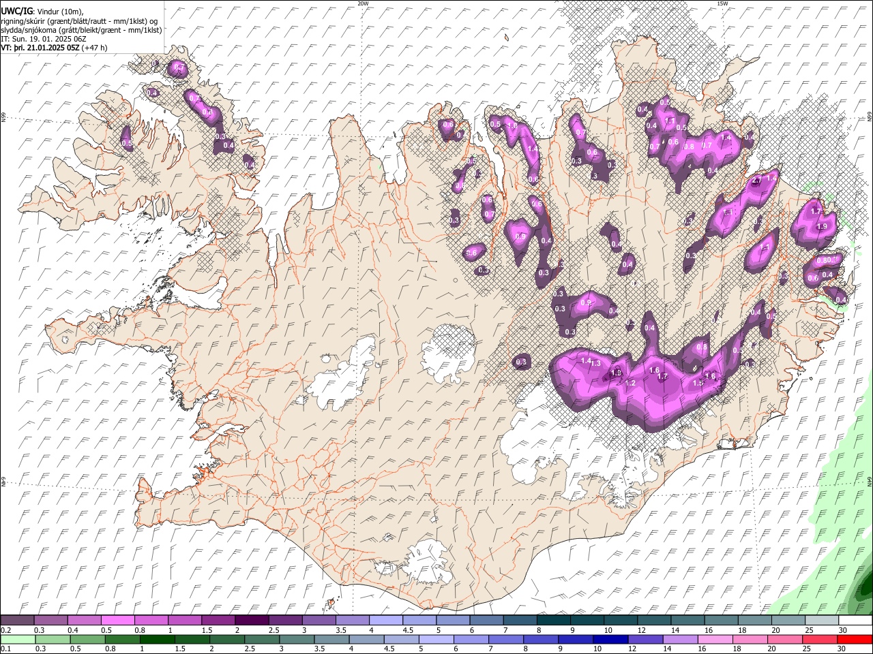This screenshot has width=873, height=654.
Task: Click the 'UWC/IG: Vindur (10m)' title text
Action: coord(42,12)
